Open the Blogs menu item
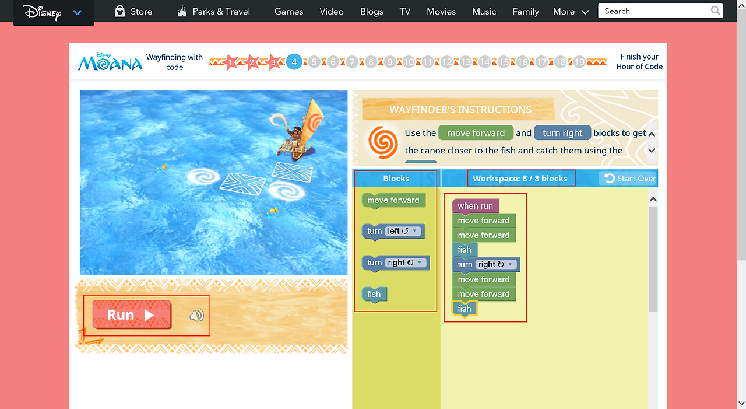The height and width of the screenshot is (409, 746). pos(372,11)
